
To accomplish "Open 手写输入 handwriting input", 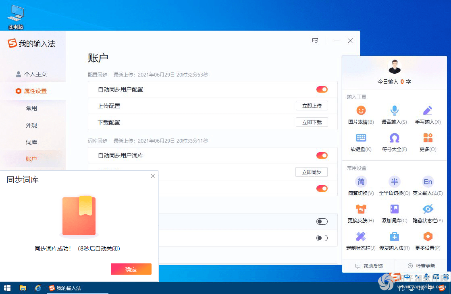I will [427, 115].
